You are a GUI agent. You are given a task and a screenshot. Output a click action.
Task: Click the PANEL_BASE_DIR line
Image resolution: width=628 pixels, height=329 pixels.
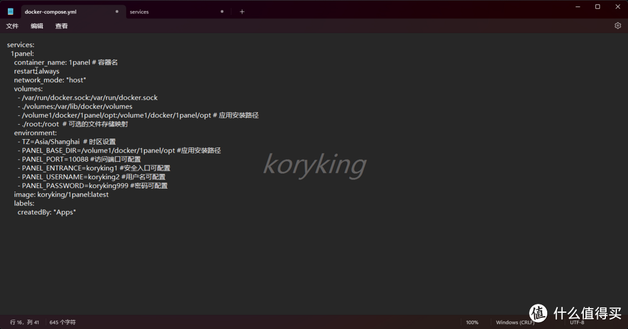(x=119, y=151)
